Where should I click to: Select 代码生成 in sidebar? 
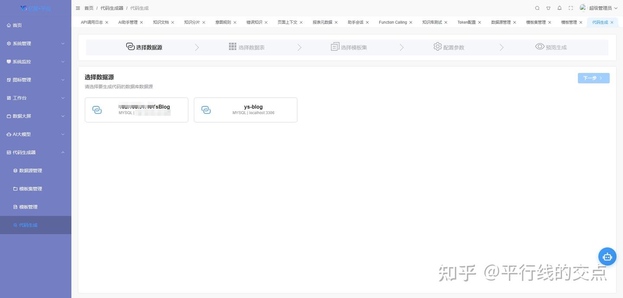pos(35,225)
